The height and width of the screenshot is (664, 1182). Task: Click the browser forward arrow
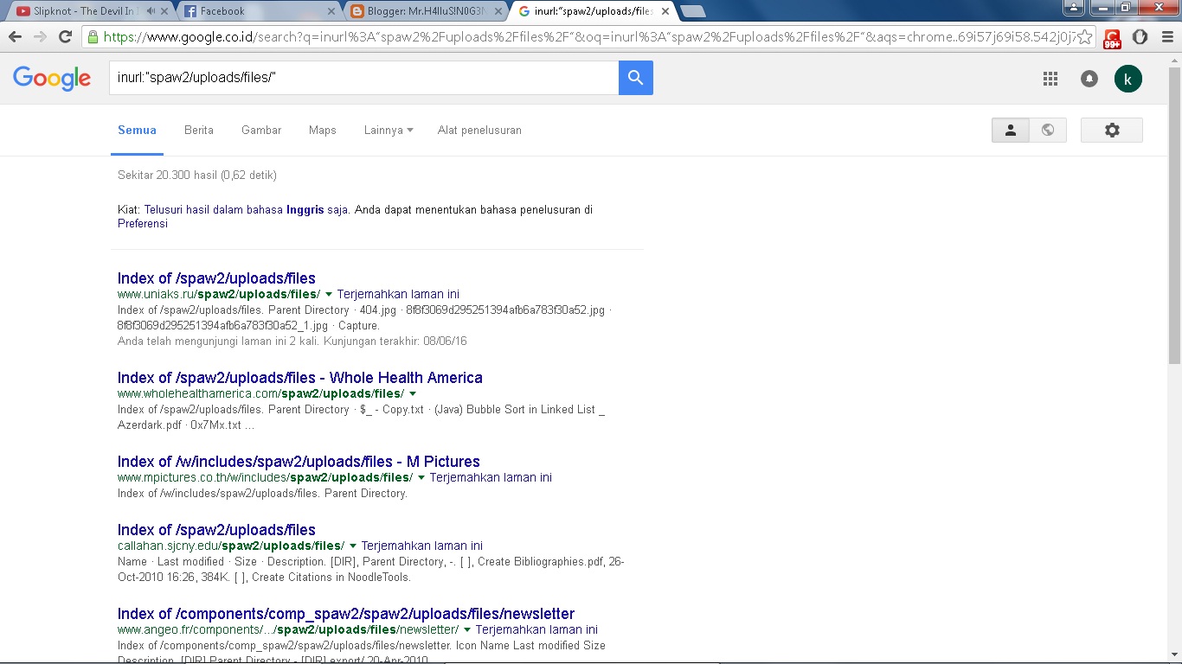click(x=40, y=36)
